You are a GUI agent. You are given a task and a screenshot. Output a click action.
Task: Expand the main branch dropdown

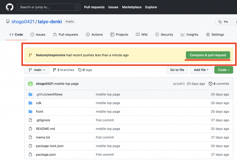[x=37, y=70]
